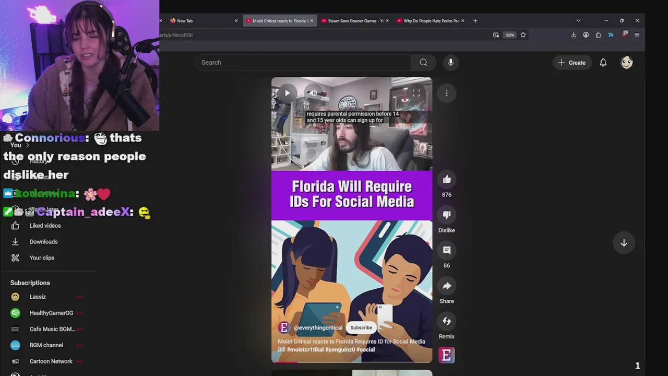Screen dimensions: 668x376
Task: Click the HealthyGamerGG channel avatar
Action: click(x=15, y=313)
